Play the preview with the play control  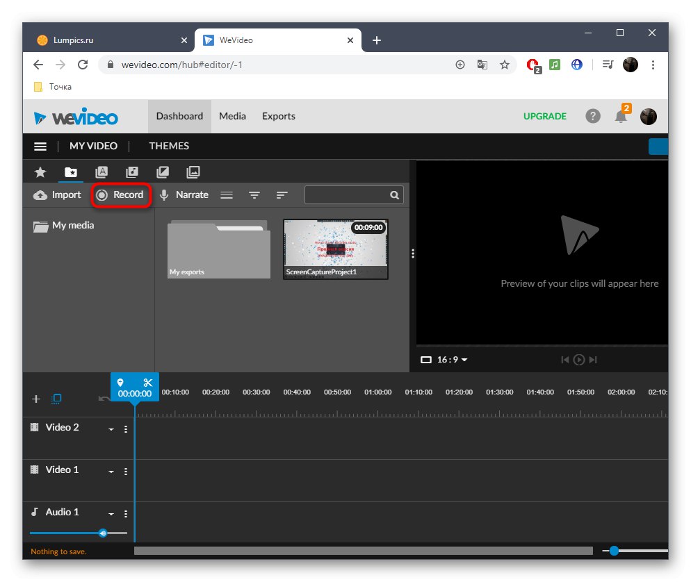click(x=578, y=360)
